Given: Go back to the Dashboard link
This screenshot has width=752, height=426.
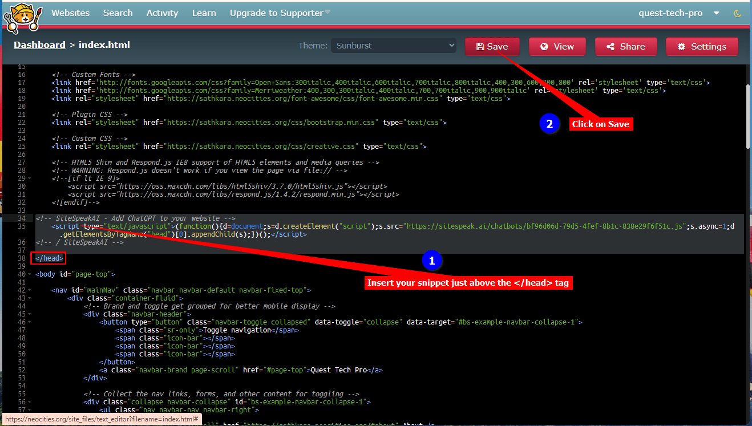Looking at the screenshot, I should (39, 44).
